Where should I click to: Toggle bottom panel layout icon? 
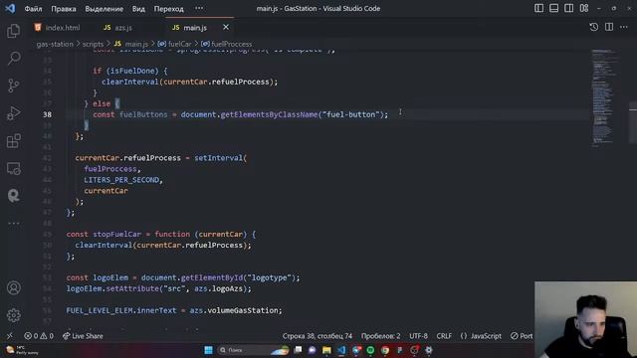(553, 8)
